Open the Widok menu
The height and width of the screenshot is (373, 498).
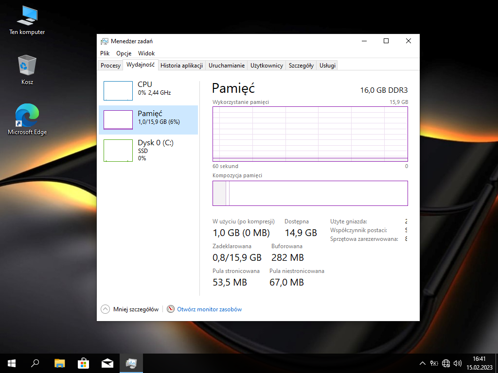coord(146,53)
